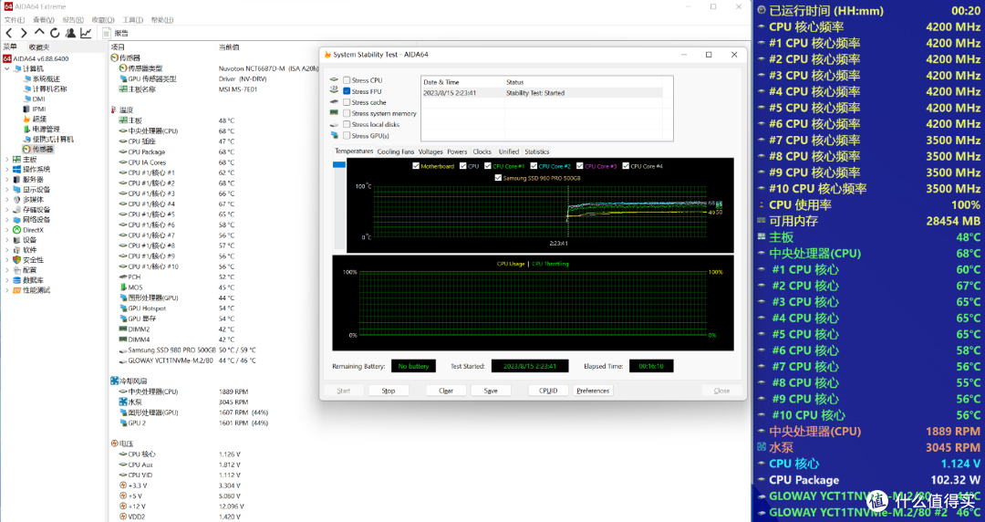This screenshot has width=985, height=522.
Task: Enable the Stress CPU checkbox
Action: click(x=347, y=80)
